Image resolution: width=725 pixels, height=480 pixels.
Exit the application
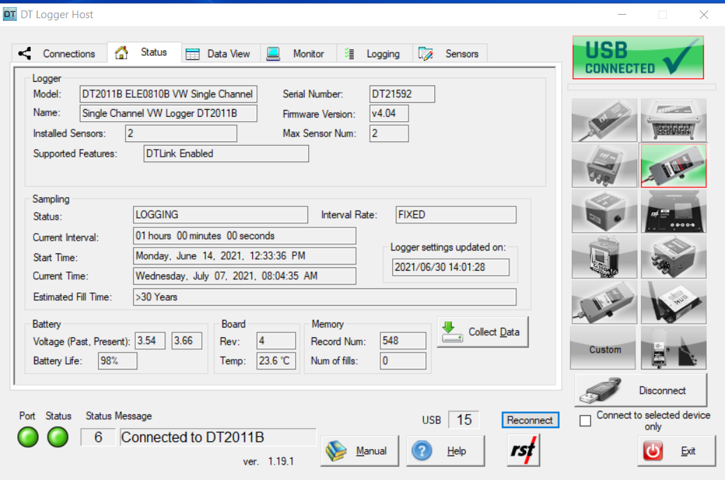pyautogui.click(x=677, y=451)
